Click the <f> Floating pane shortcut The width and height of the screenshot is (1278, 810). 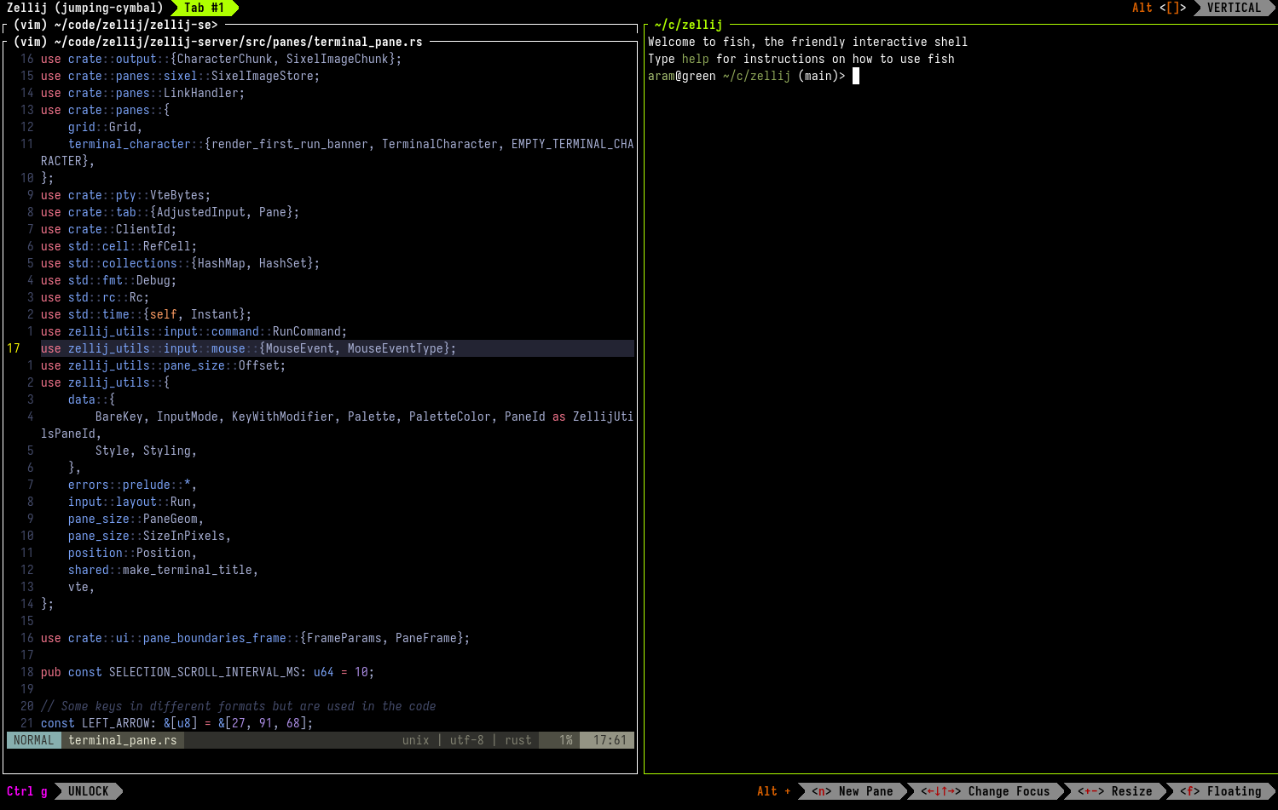click(1220, 791)
